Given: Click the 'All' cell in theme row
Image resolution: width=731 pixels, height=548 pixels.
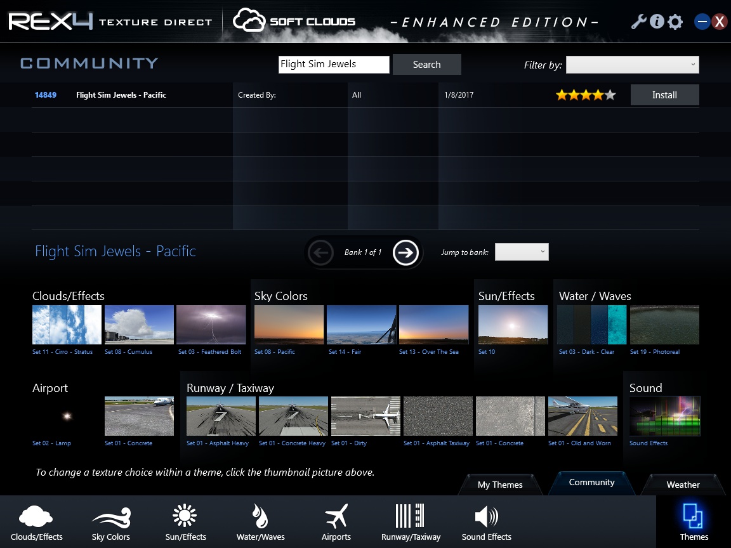Looking at the screenshot, I should coord(357,95).
